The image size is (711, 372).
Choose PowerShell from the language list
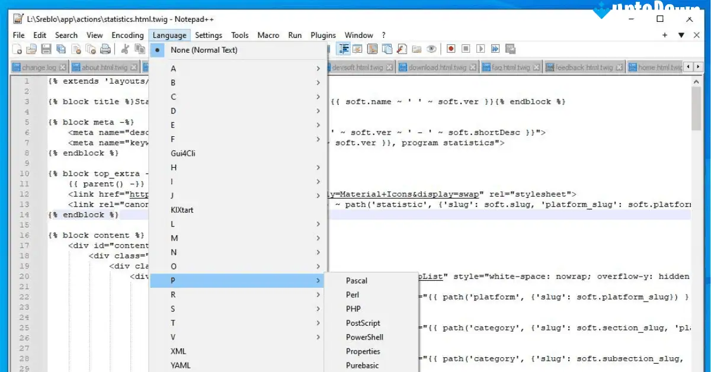pyautogui.click(x=364, y=337)
